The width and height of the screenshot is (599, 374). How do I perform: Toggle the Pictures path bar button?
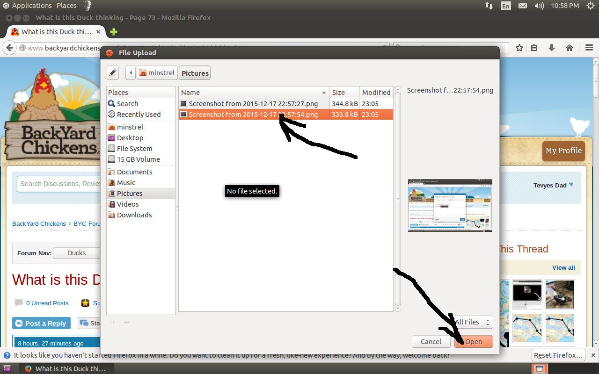coord(195,73)
